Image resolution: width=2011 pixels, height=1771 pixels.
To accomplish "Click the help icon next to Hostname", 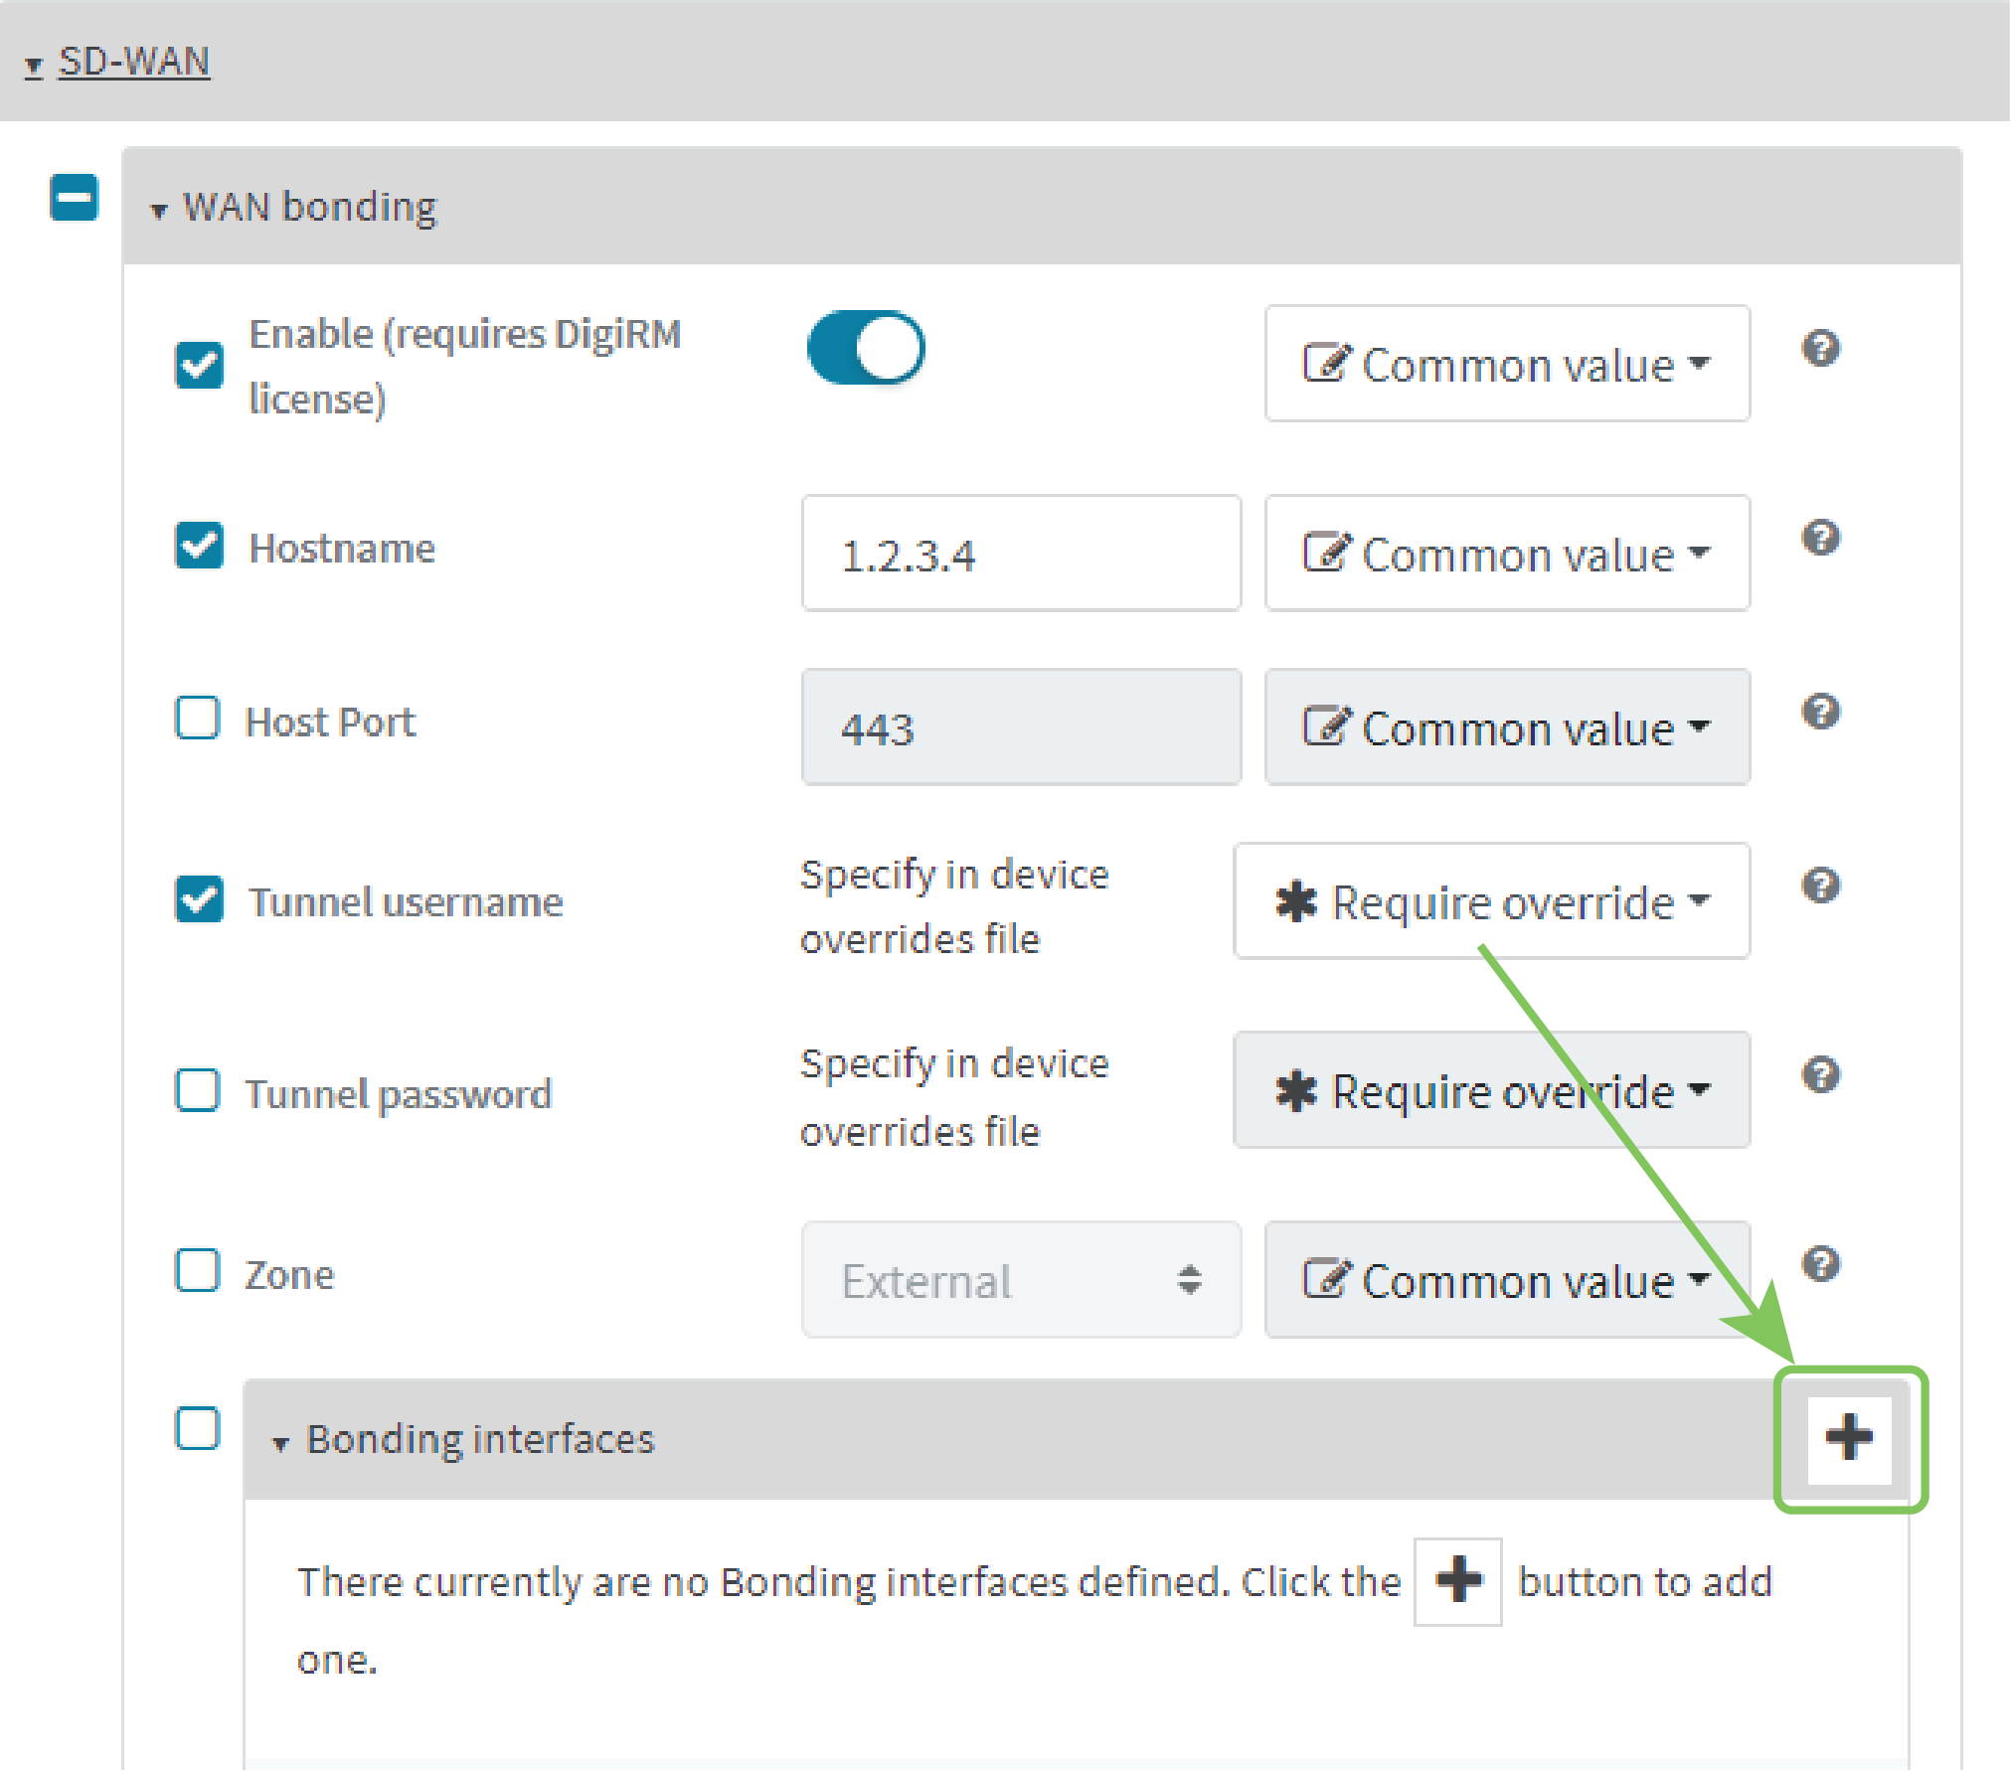I will (1821, 538).
